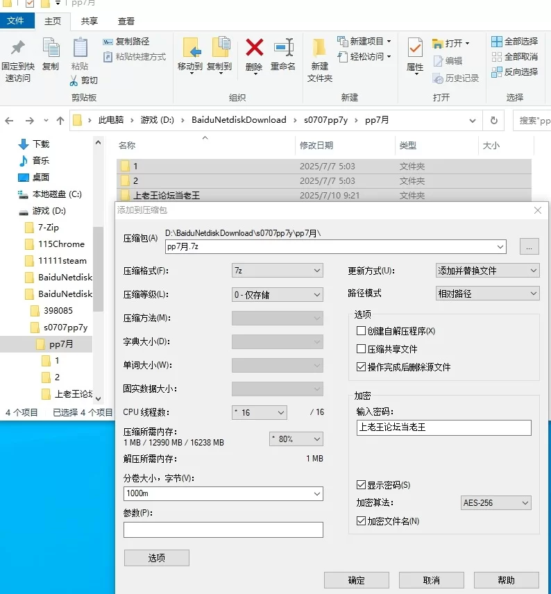Viewport: 551px width, 594px height.
Task: Switch to the Share (共享) ribbon tab
Action: click(89, 22)
